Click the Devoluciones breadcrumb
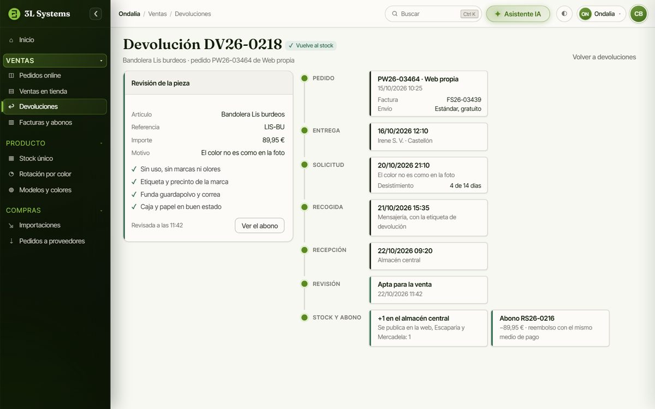 (x=193, y=14)
